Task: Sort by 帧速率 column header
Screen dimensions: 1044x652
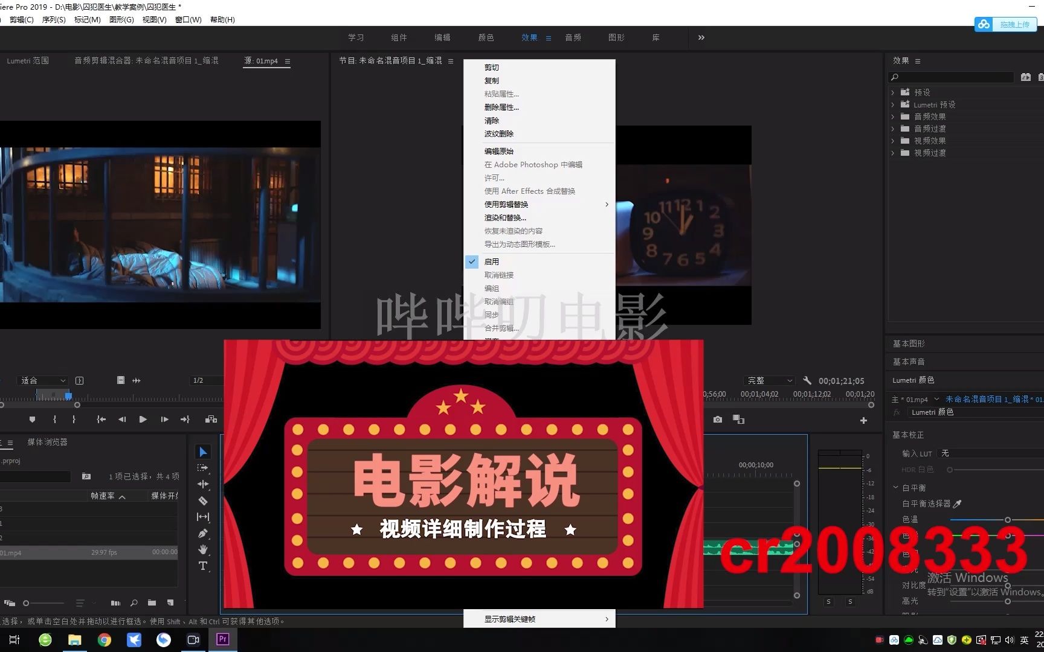Action: point(103,496)
